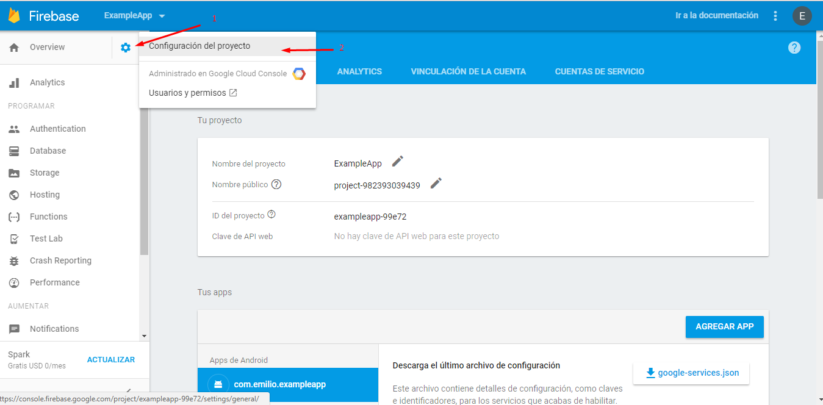Image resolution: width=823 pixels, height=405 pixels.
Task: Click public name value project-982393039439
Action: 377,185
